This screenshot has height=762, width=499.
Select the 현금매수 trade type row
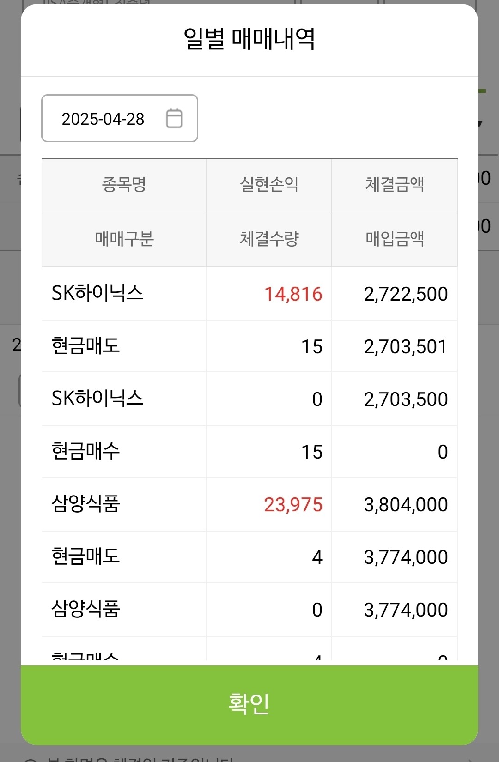coord(86,452)
